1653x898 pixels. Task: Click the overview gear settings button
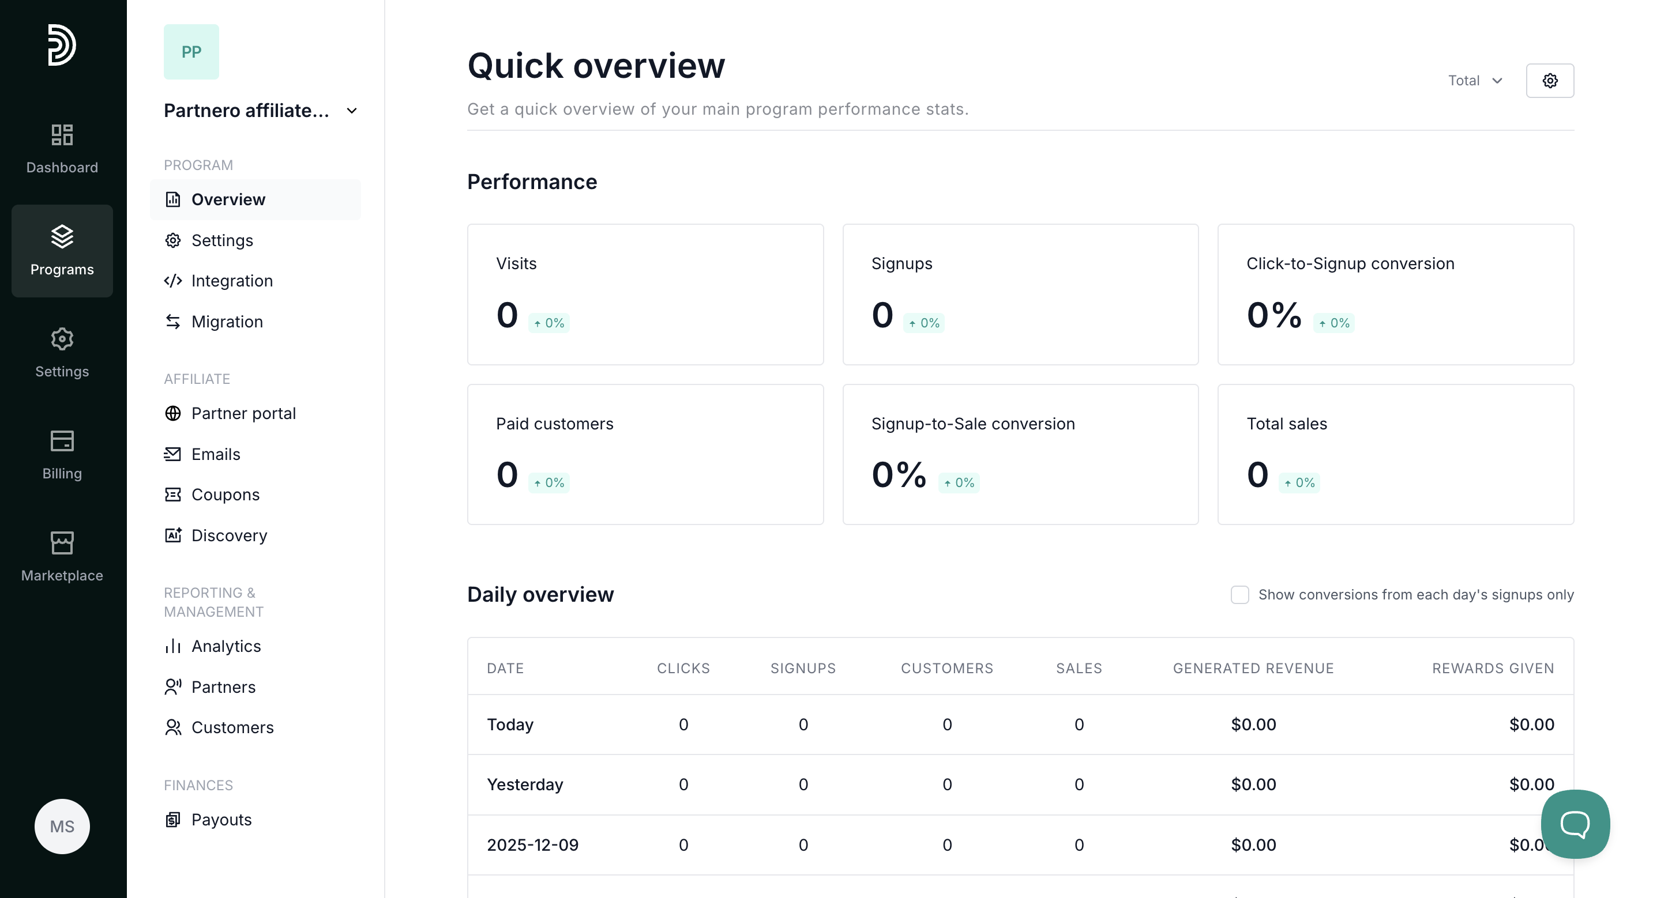coord(1549,81)
